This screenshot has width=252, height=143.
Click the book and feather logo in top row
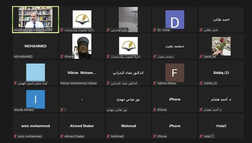[x=82, y=19]
